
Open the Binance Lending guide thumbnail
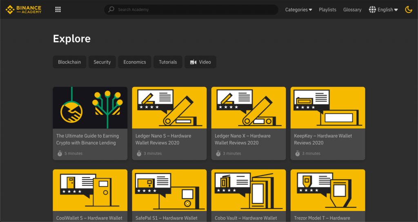click(x=90, y=108)
